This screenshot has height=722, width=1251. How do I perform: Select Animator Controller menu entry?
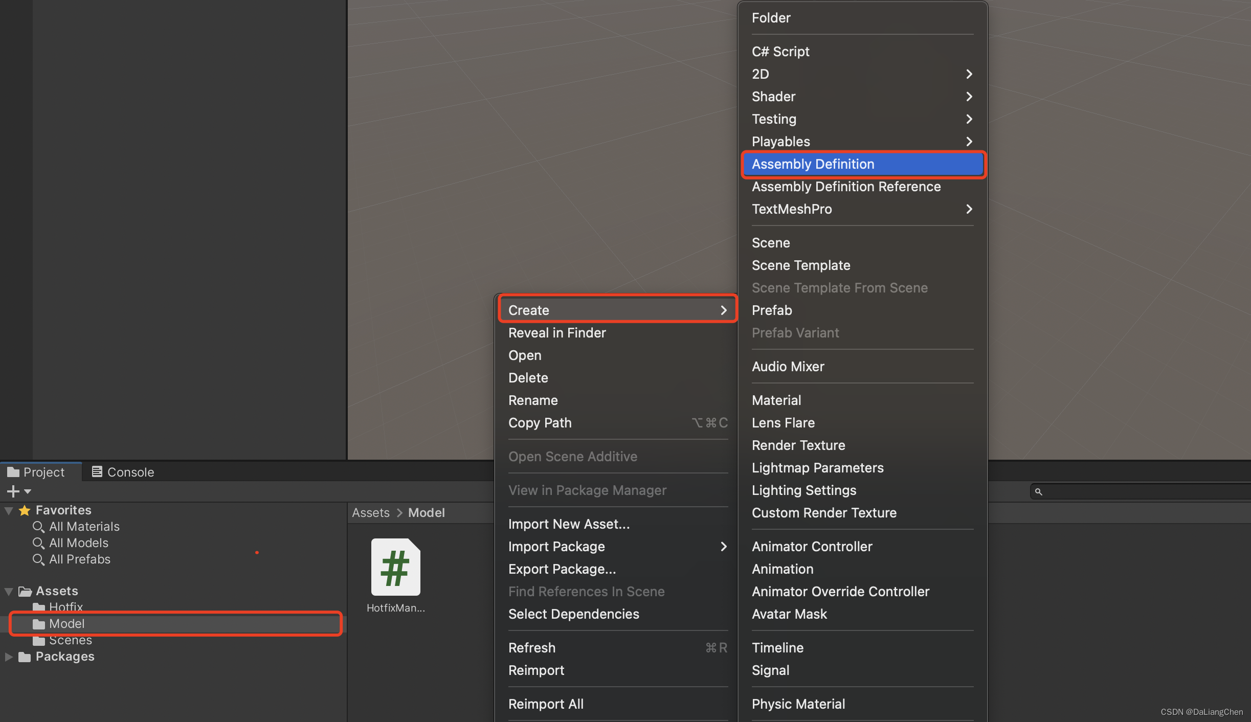click(812, 547)
